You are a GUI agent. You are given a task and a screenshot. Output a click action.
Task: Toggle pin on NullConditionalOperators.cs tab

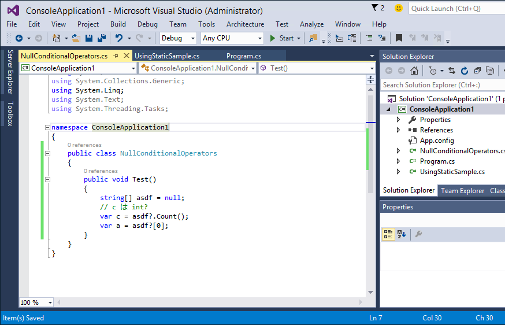point(116,56)
